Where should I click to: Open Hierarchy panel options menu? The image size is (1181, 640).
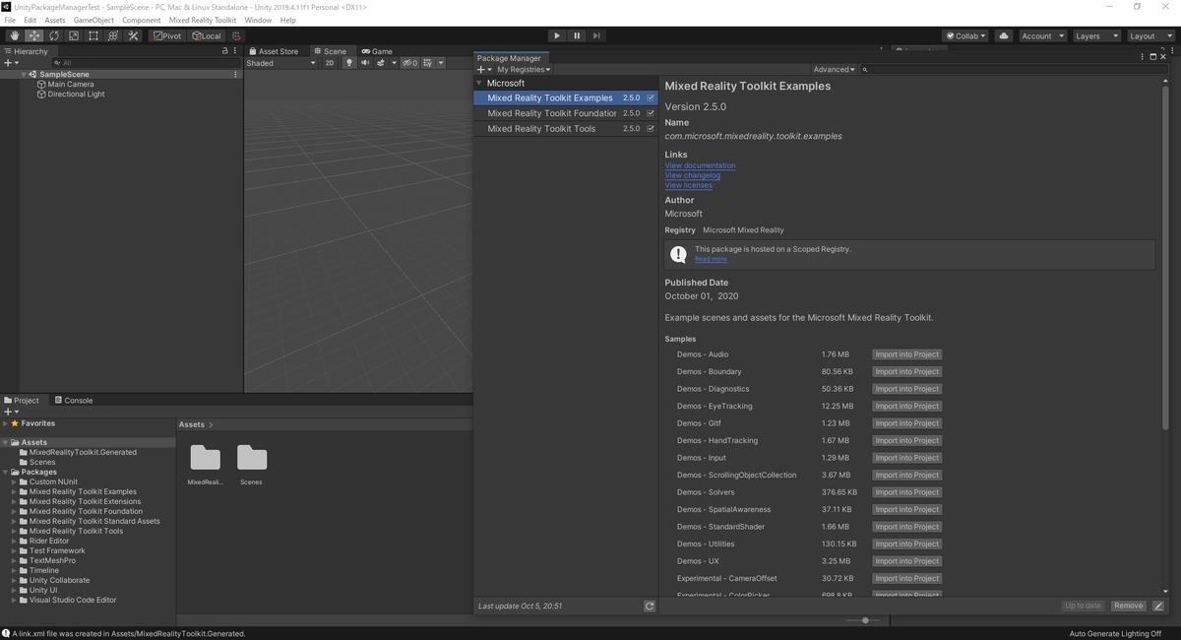point(235,51)
